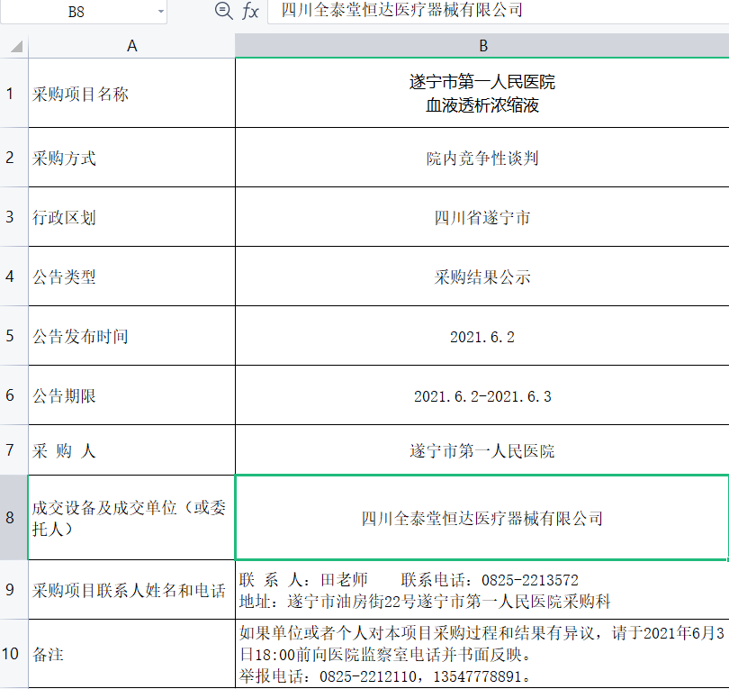Select row 8 header

click(13, 517)
